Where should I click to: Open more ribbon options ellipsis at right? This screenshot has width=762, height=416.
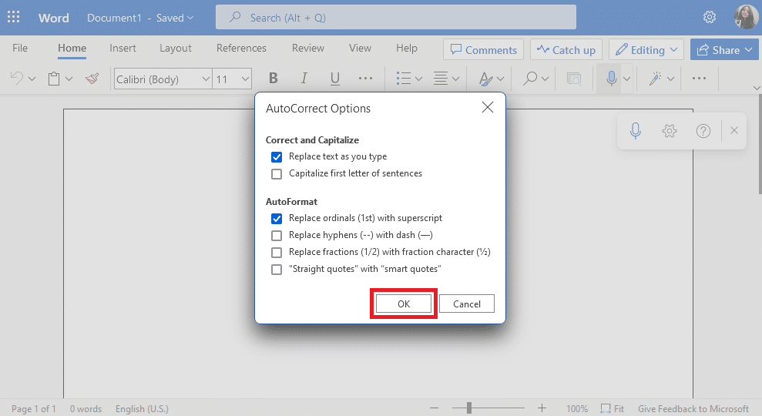tap(699, 79)
